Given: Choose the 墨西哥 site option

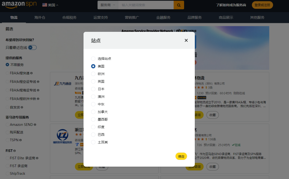Looking at the screenshot, I should tap(93, 119).
